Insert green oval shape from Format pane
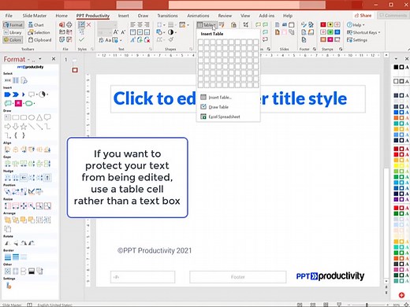The height and width of the screenshot is (307, 410). click(28, 103)
